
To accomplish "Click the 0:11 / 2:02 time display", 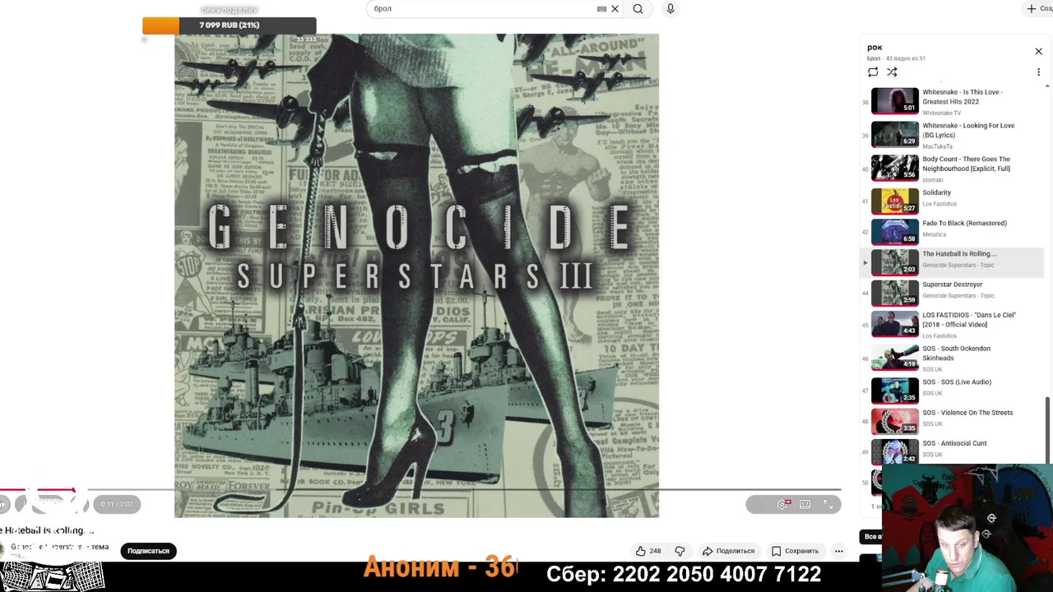I will [116, 504].
